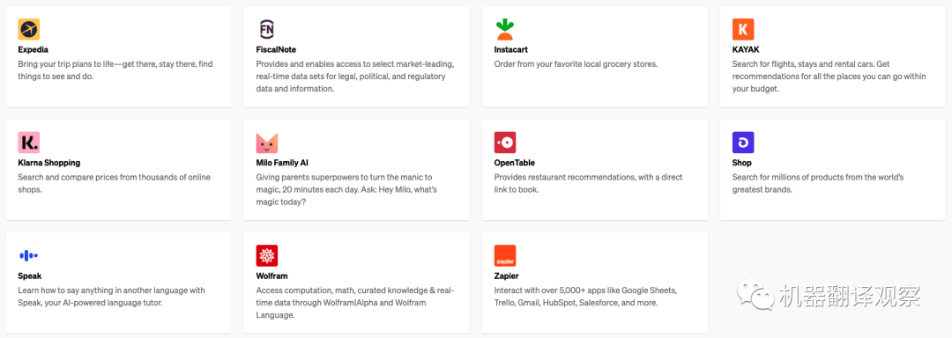Click the Milo Family AI cat icon
The height and width of the screenshot is (338, 952).
click(266, 143)
